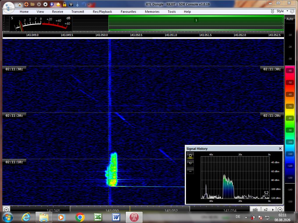
Task: Click 143.050.0 on the frequency scale
Action: [x=102, y=35]
